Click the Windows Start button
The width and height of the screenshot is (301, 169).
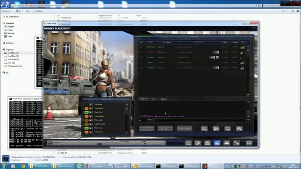pos(3,166)
